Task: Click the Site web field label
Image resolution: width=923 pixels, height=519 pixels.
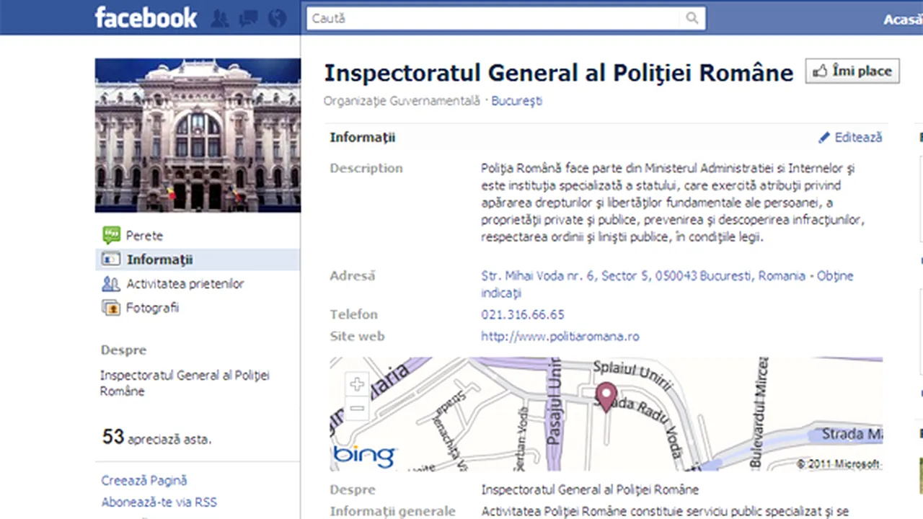Action: tap(357, 336)
